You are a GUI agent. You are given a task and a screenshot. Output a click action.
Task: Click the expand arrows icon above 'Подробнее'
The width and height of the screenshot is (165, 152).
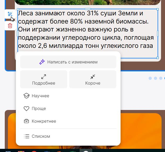pyautogui.click(x=44, y=77)
